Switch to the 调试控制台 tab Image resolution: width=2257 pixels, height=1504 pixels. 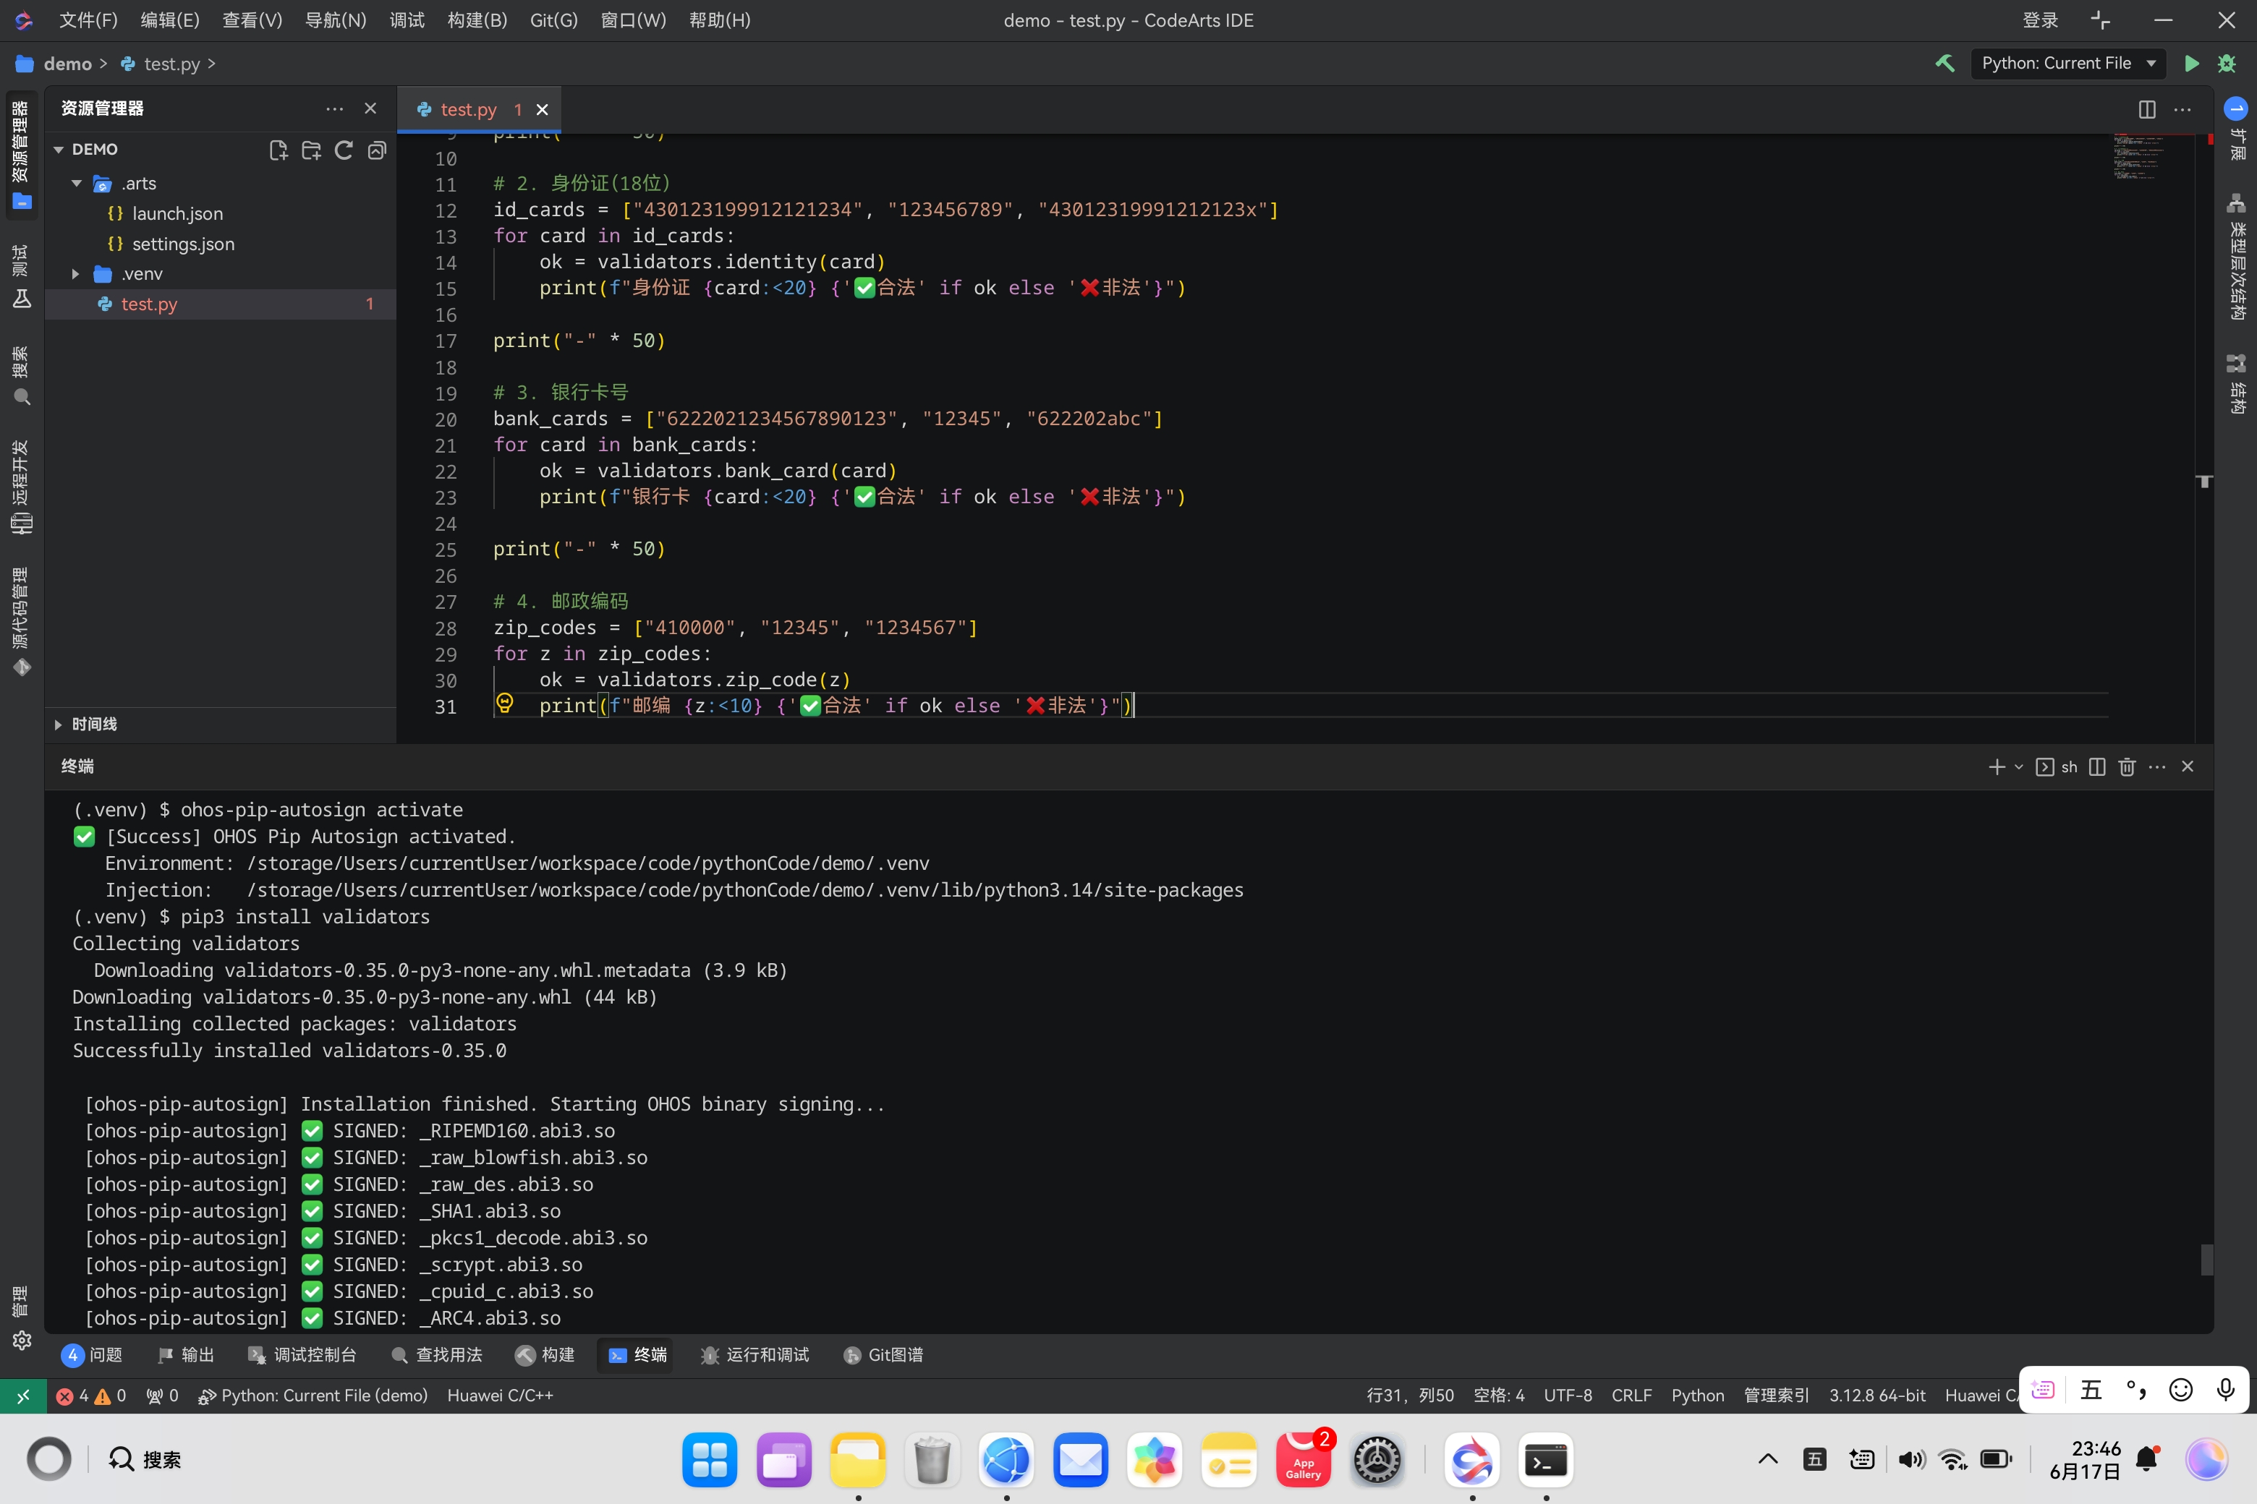click(x=302, y=1354)
